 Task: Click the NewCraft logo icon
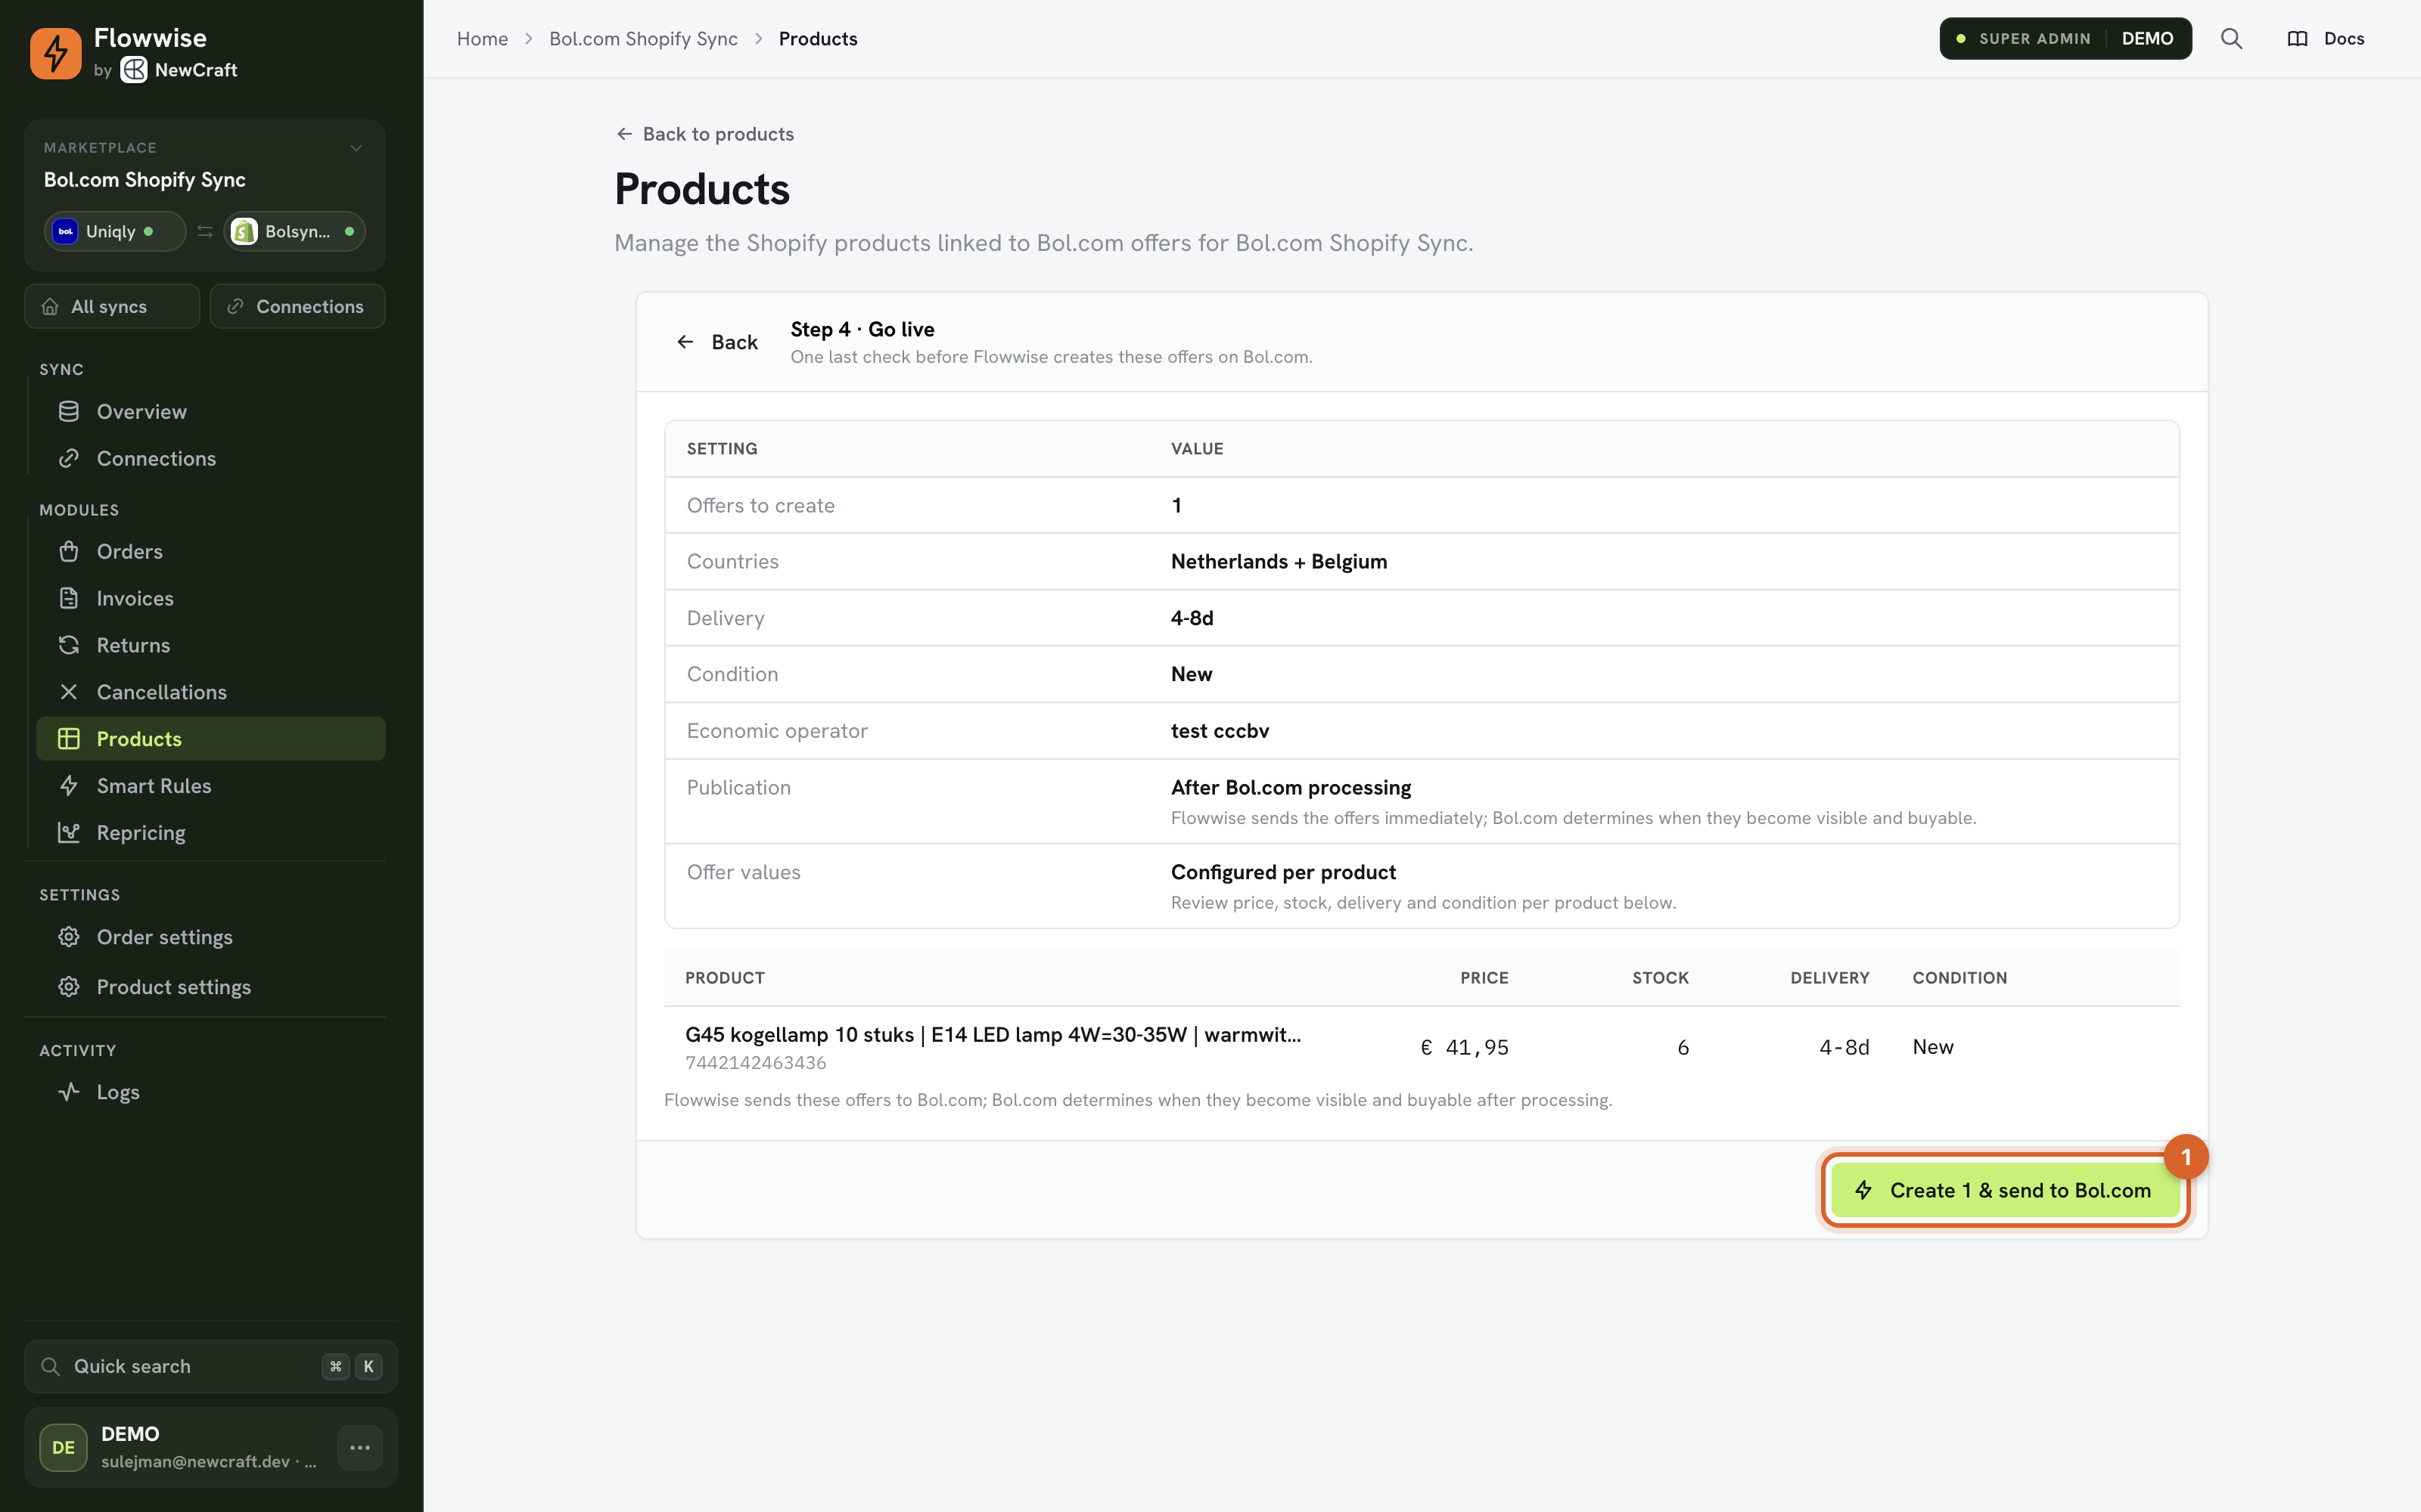134,70
